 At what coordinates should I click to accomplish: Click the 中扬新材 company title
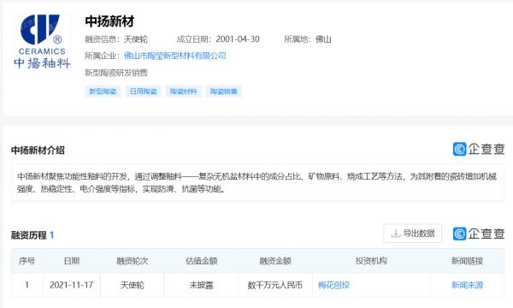click(109, 21)
